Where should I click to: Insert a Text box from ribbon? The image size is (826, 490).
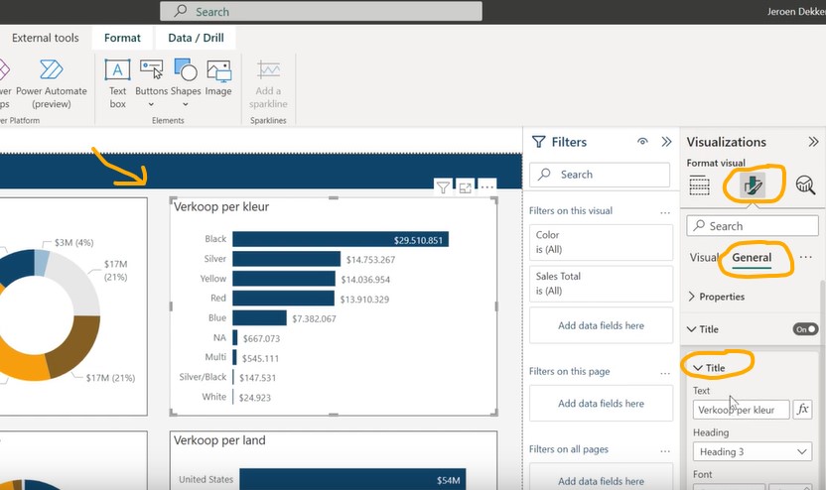pyautogui.click(x=117, y=80)
